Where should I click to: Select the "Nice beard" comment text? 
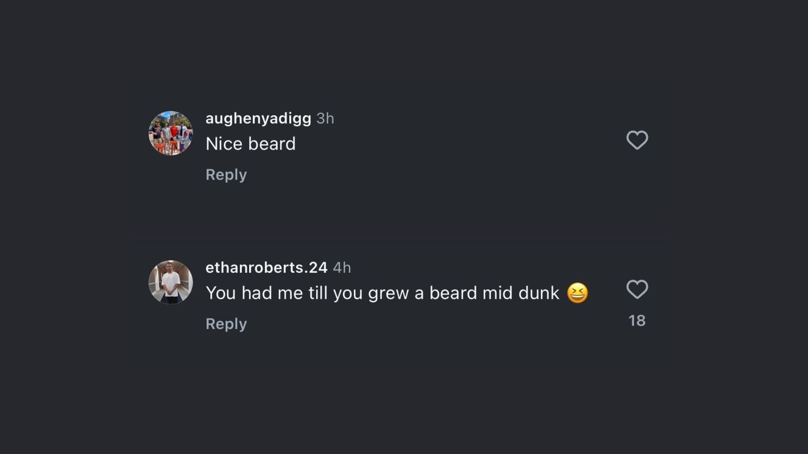[x=250, y=144]
